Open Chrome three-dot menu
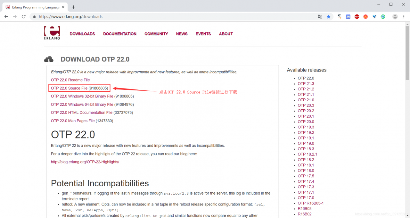The width and height of the screenshot is (410, 218). pos(404,17)
